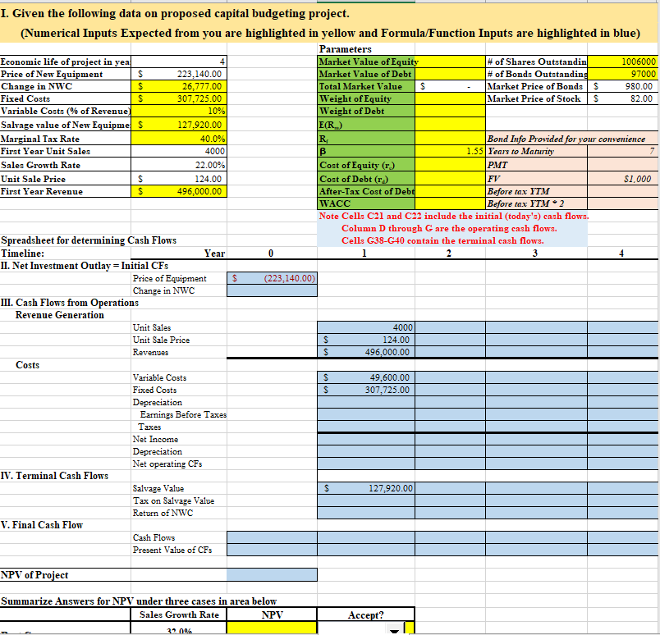Select the blue Depreciation year 1 cell under Fixed Costs
The height and width of the screenshot is (635, 660).
point(366,402)
